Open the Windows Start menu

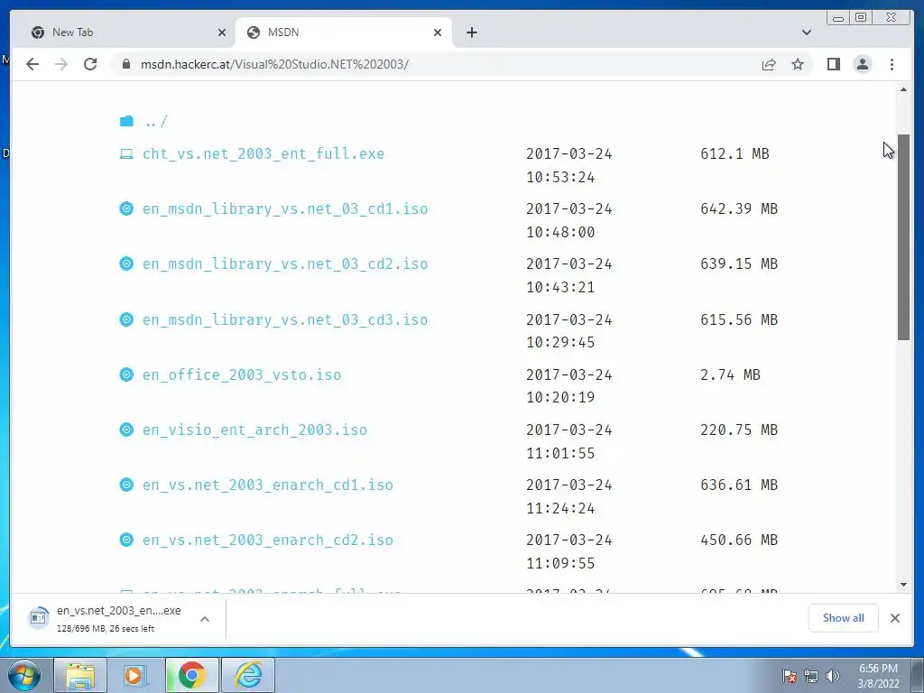tap(24, 675)
